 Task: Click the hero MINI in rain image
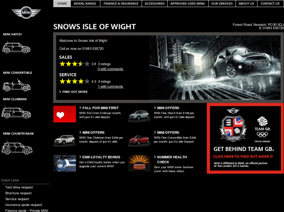click(215, 67)
